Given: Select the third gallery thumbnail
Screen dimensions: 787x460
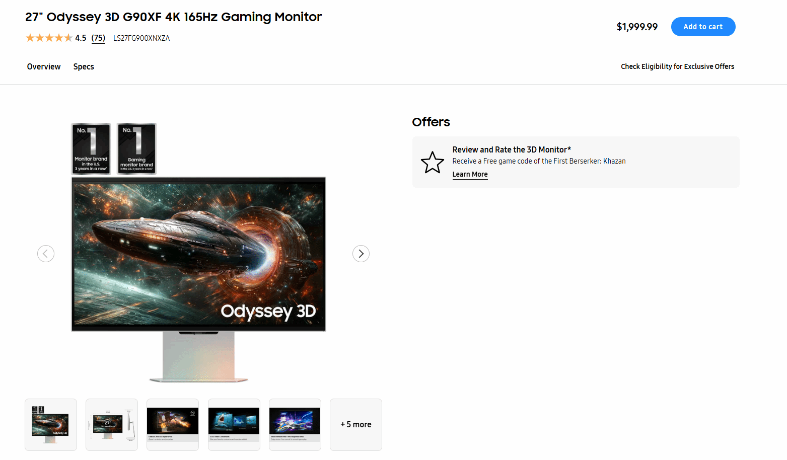Looking at the screenshot, I should coord(173,425).
